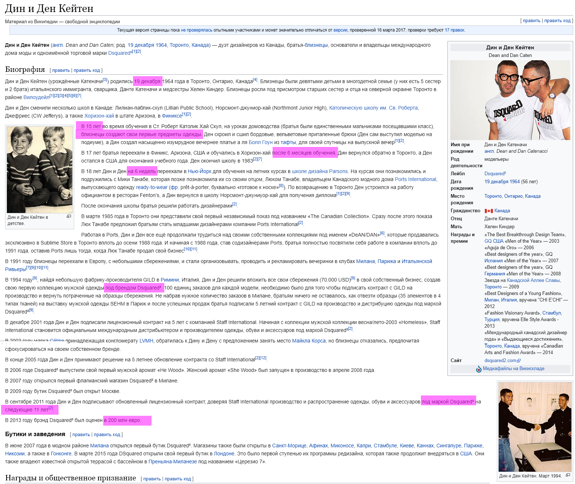Open the 'не проверялась' link in the notice banner
This screenshot has height=484, width=575.
coord(196,30)
